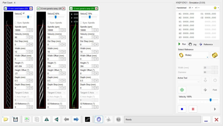Click the gray play arrow button

tap(215, 109)
